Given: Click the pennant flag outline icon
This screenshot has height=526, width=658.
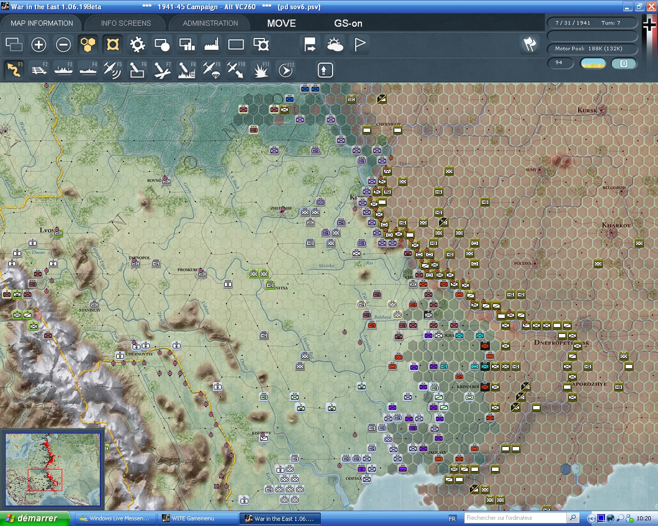Looking at the screenshot, I should pos(359,45).
